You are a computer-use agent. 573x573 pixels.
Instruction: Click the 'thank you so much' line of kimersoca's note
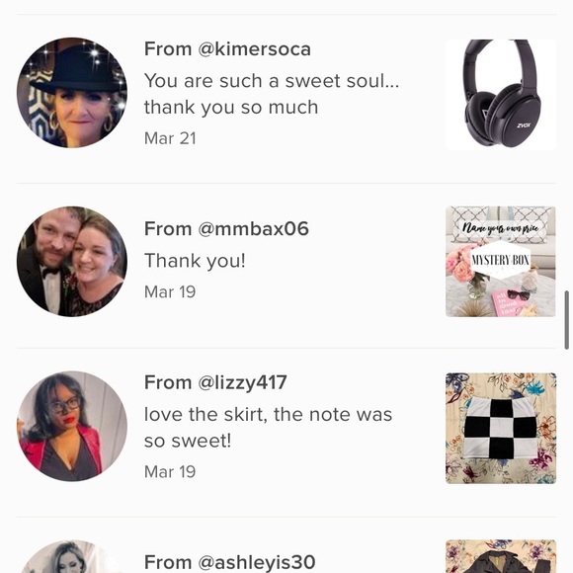pos(231,108)
